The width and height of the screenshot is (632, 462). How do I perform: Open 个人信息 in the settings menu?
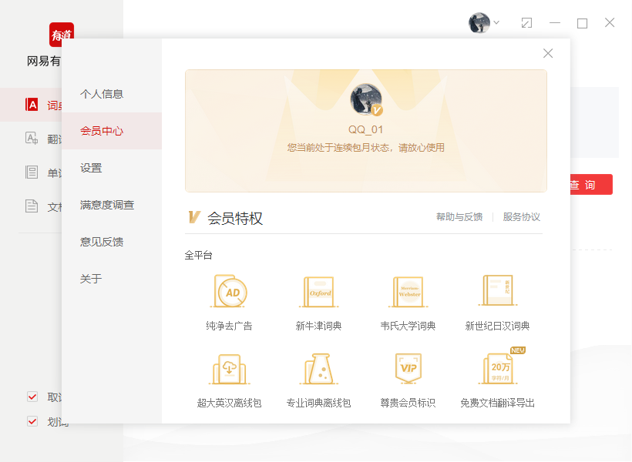tap(112, 94)
